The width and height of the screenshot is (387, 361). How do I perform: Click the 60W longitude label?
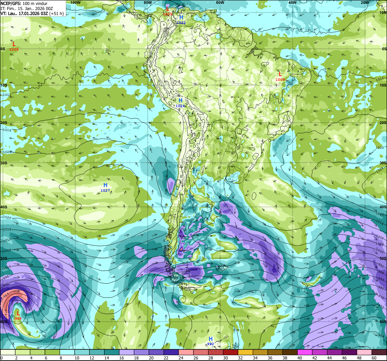click(x=220, y=2)
